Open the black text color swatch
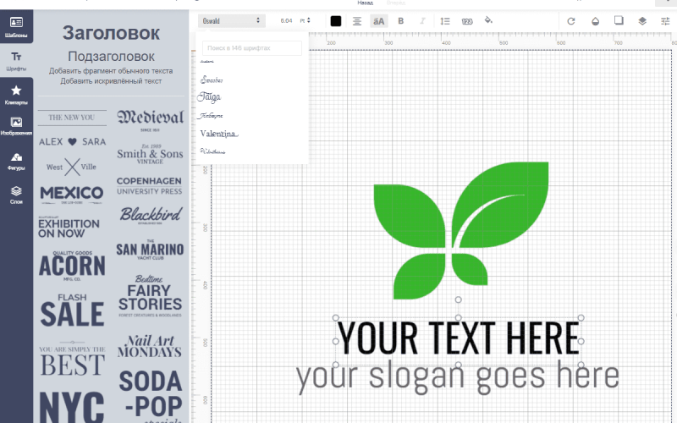The width and height of the screenshot is (677, 423). click(x=335, y=21)
